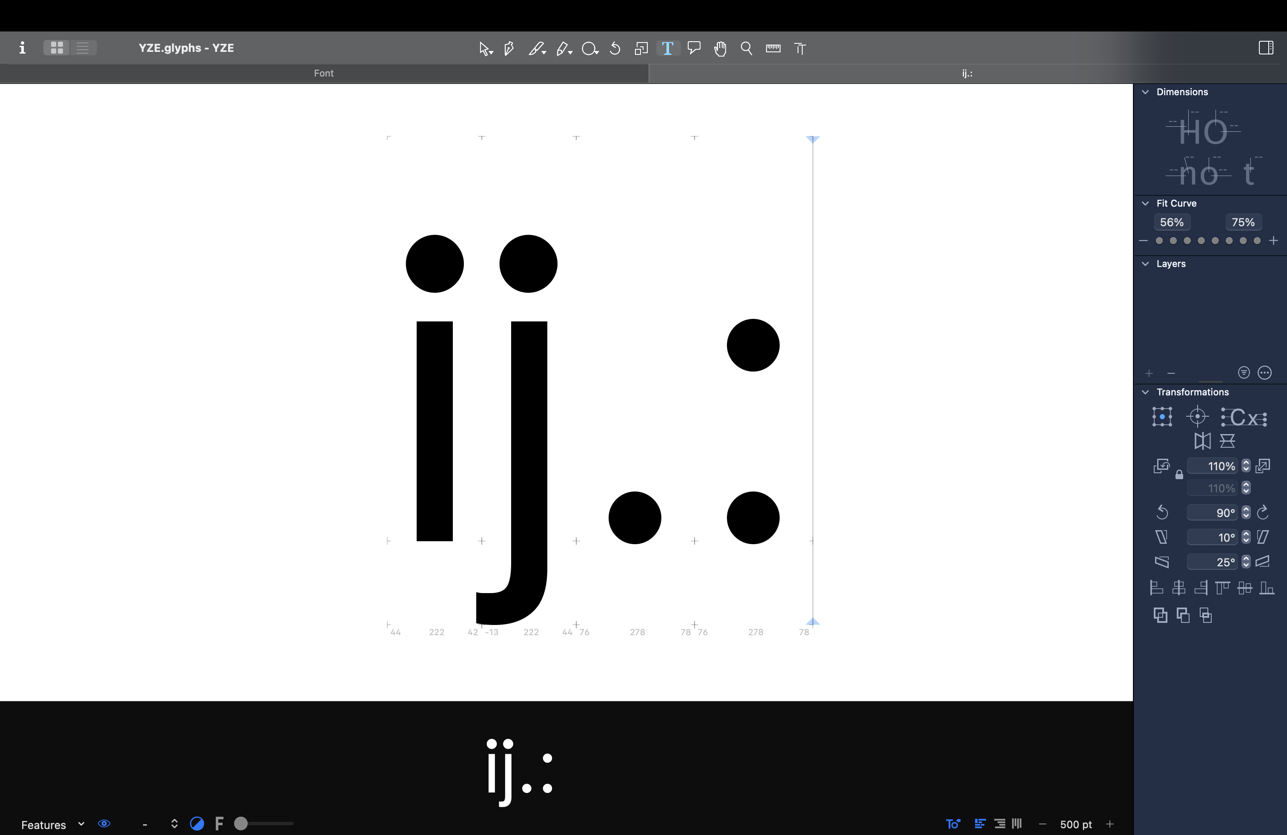Select the Scale tool

pyautogui.click(x=641, y=48)
